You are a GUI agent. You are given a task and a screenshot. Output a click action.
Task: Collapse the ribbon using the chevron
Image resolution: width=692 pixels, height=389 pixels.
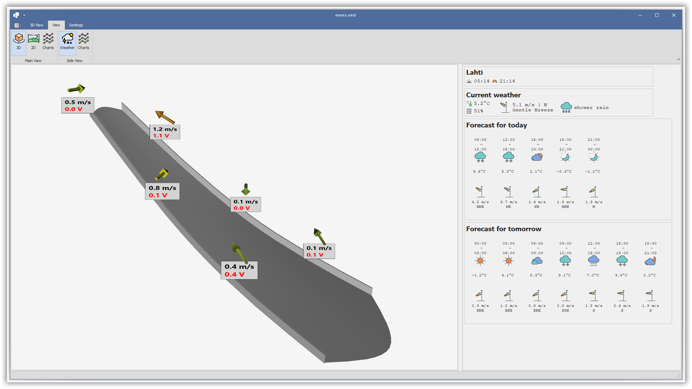pos(678,60)
